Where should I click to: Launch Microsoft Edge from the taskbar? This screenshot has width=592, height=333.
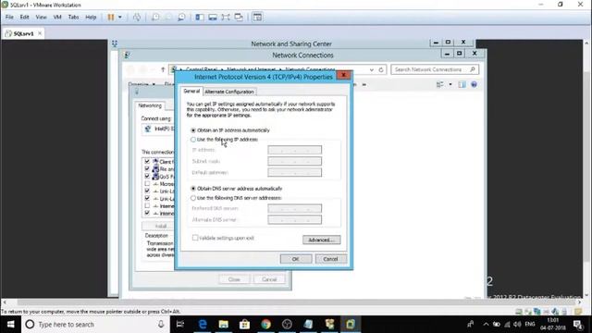203,325
